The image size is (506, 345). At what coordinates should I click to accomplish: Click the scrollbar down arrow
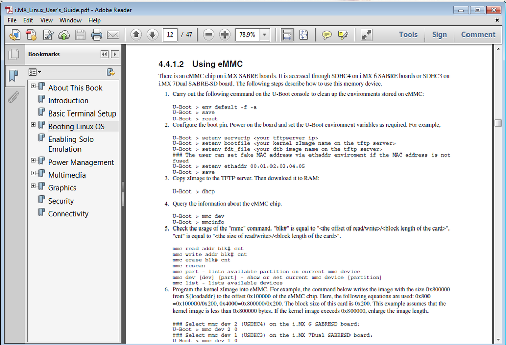tap(498, 340)
